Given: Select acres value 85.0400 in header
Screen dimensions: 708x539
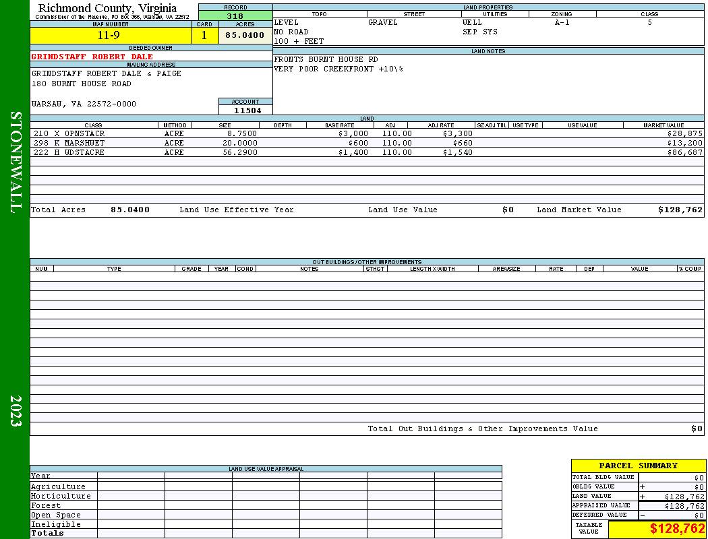Looking at the screenshot, I should (x=245, y=36).
